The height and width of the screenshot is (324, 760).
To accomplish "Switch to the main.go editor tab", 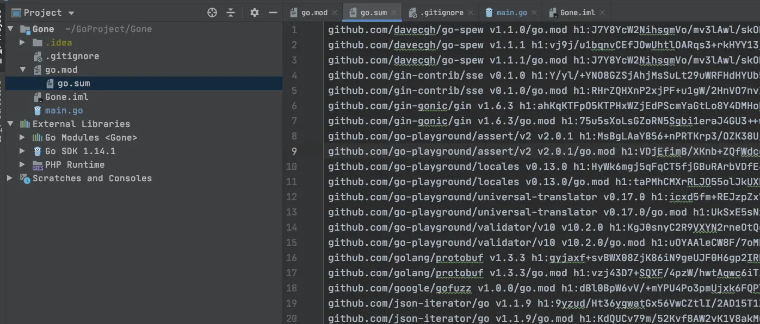I will [511, 12].
